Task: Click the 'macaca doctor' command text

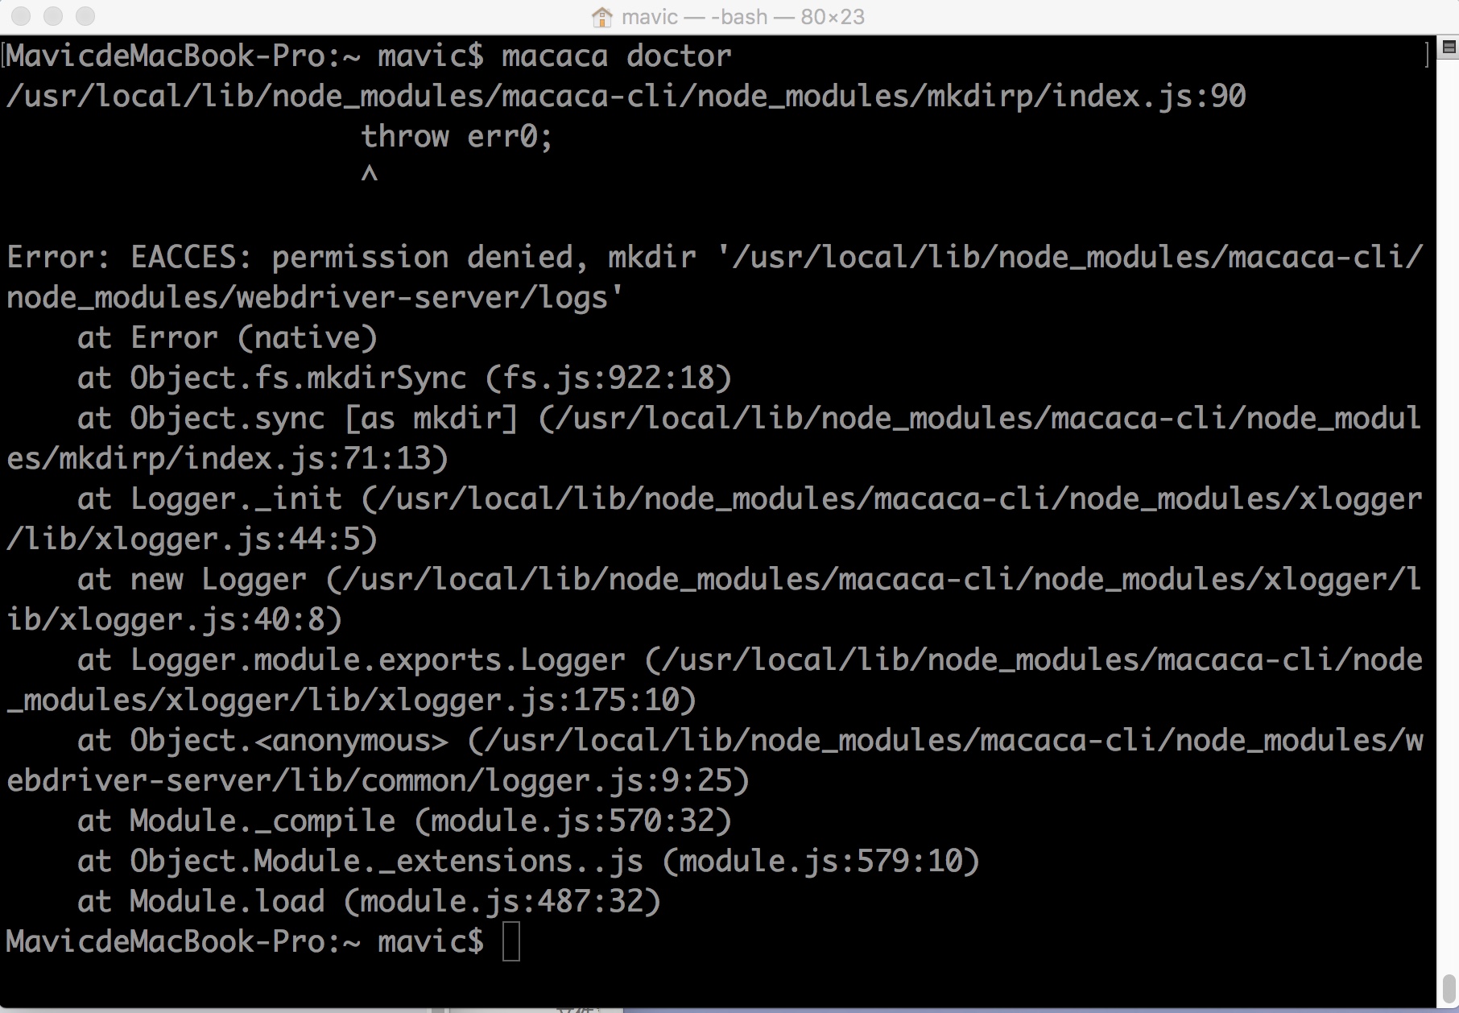Action: pos(616,56)
